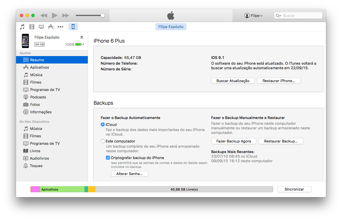Open Programas de TV under Ajustes
The width and height of the screenshot is (342, 220).
[52, 90]
